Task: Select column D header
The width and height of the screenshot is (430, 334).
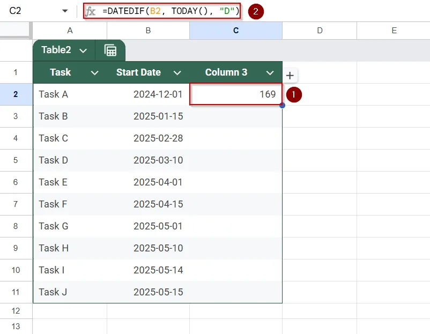Action: (x=320, y=31)
